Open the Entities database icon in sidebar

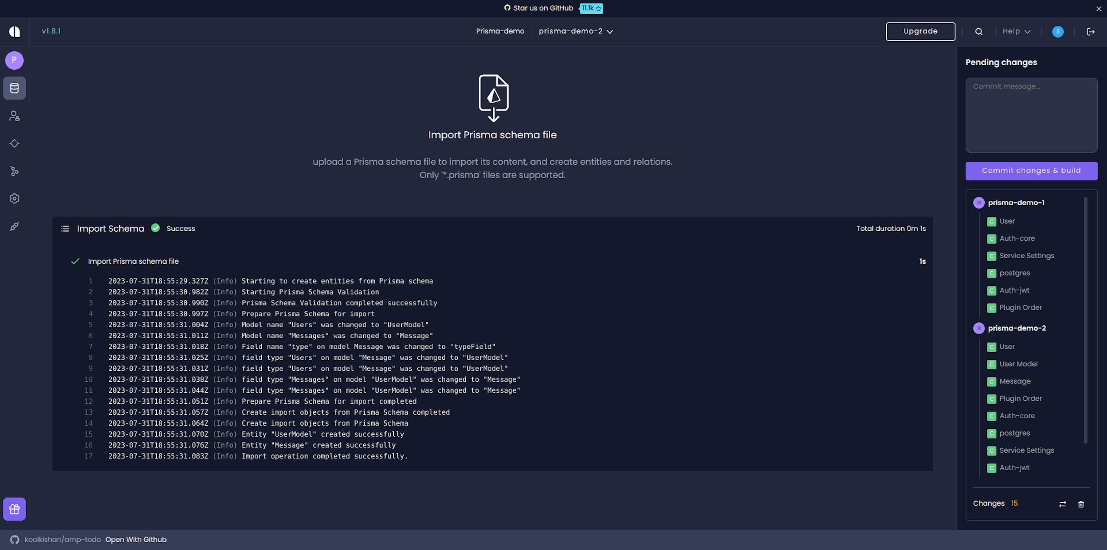click(14, 88)
